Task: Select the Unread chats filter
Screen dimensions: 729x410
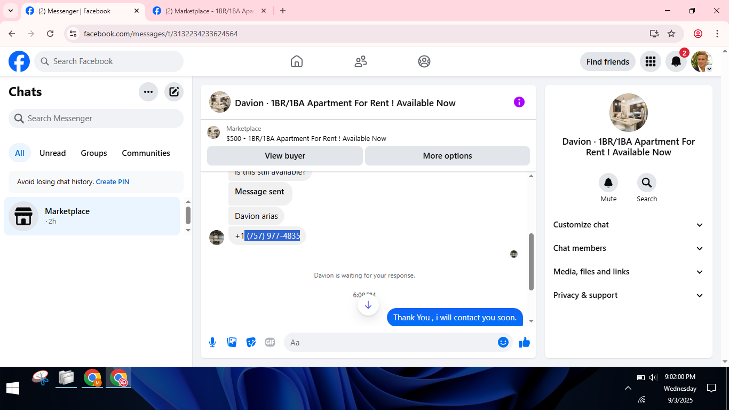Action: (53, 153)
